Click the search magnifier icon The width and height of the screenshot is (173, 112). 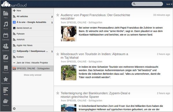coord(134,4)
